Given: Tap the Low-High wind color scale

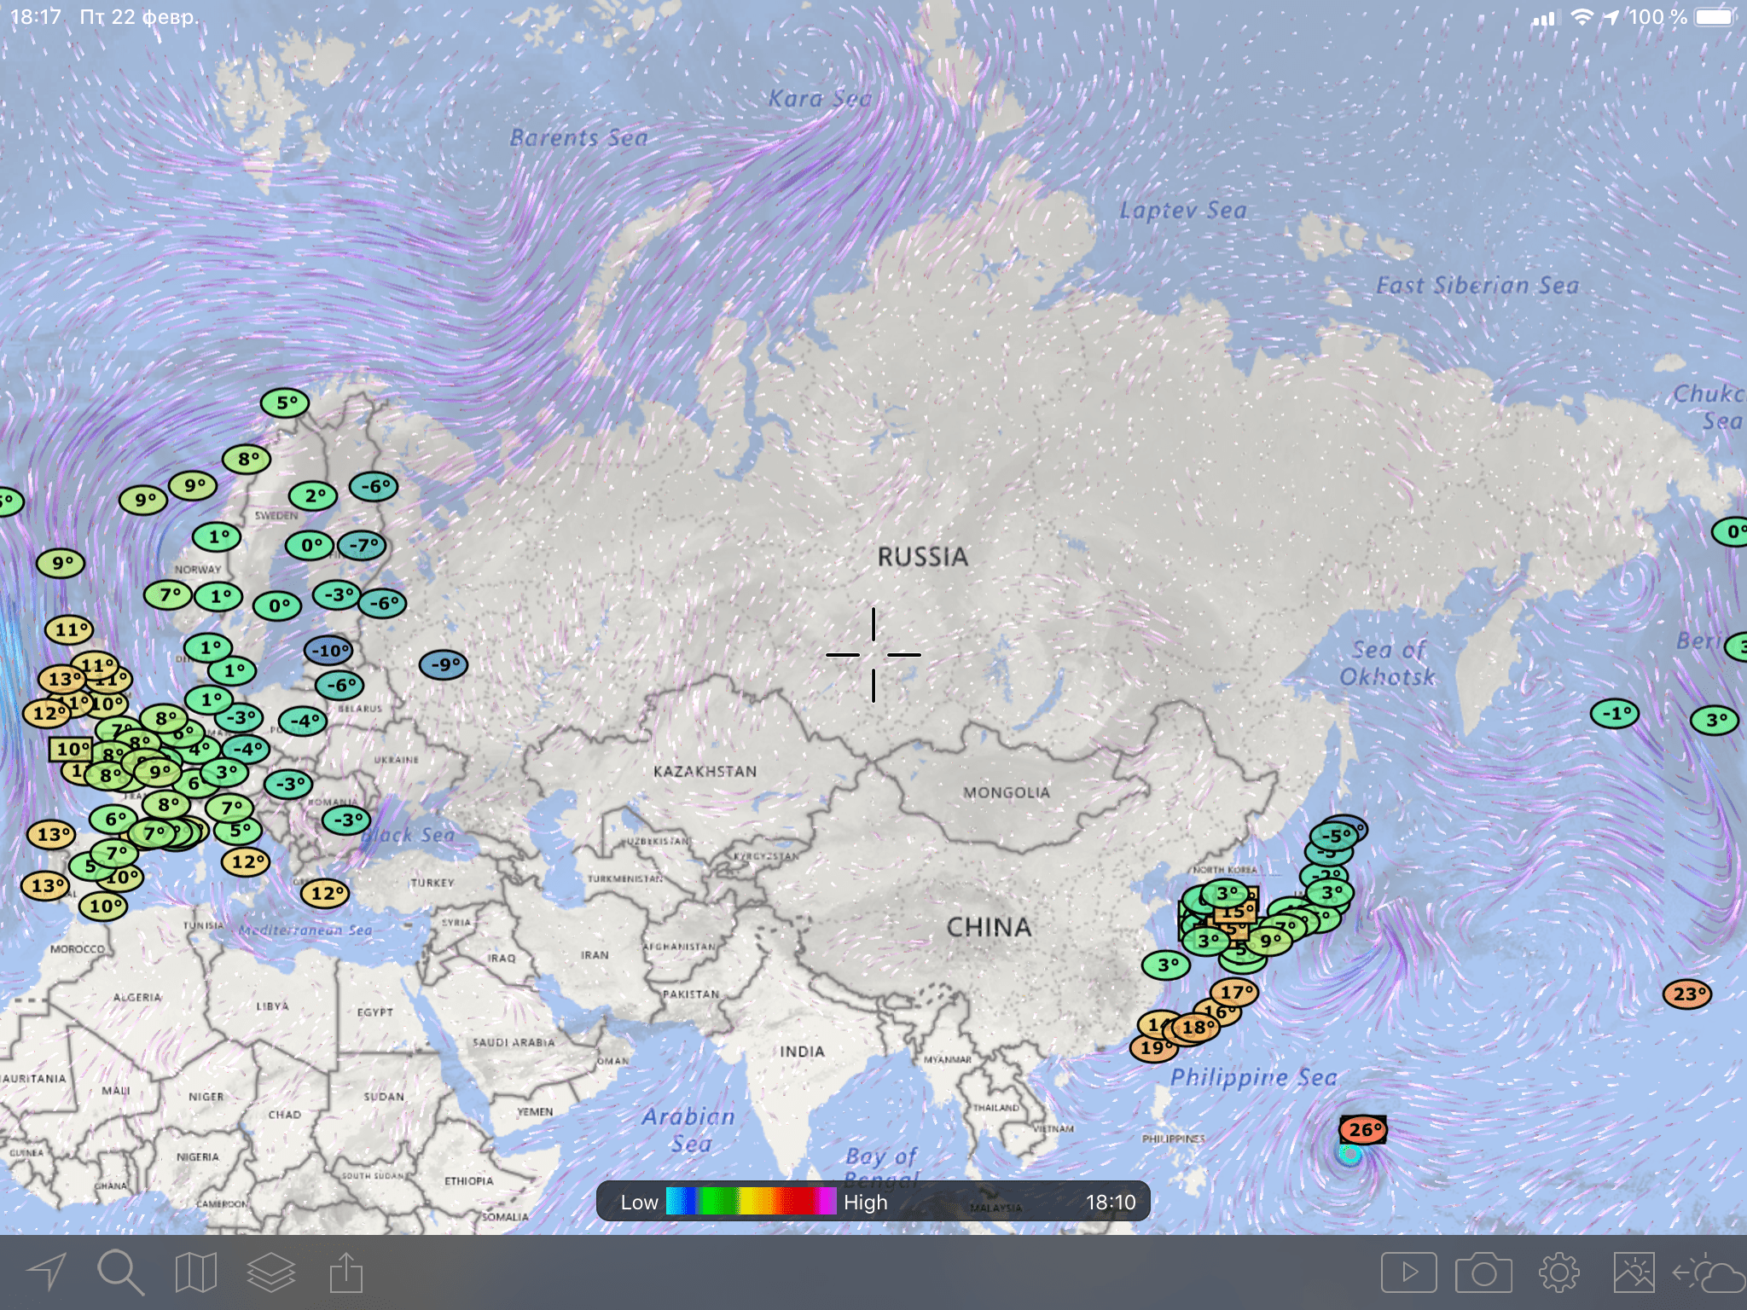Looking at the screenshot, I should click(751, 1201).
